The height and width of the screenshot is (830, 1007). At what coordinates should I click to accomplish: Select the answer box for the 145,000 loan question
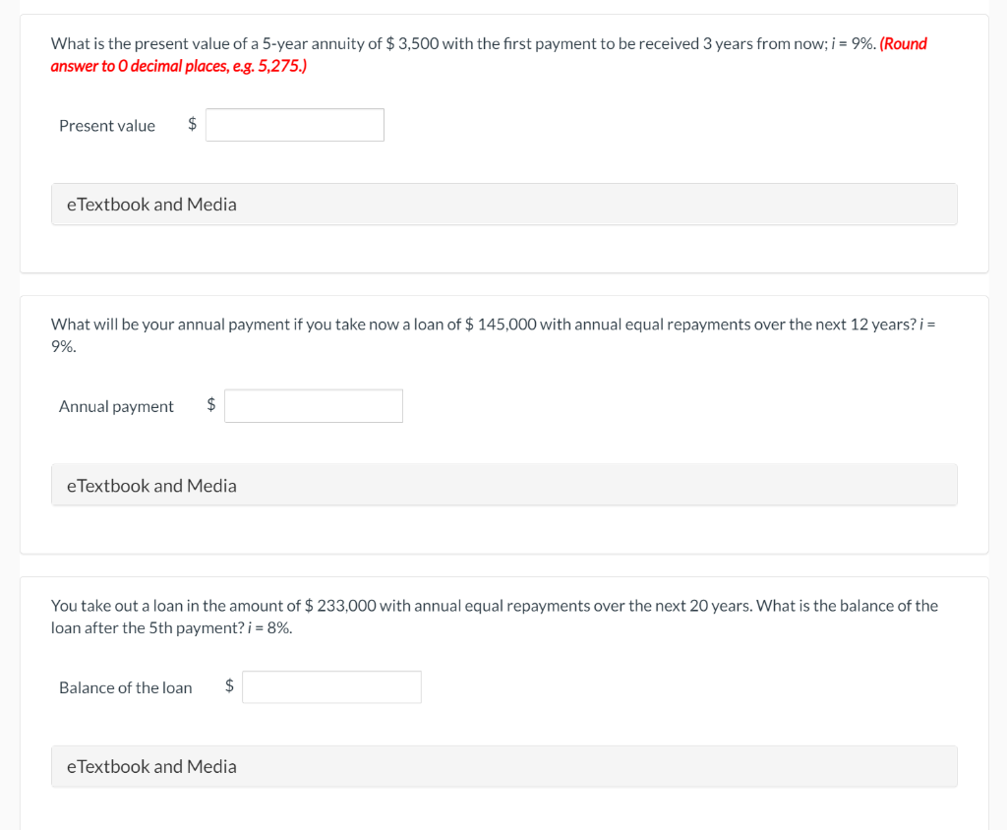313,405
